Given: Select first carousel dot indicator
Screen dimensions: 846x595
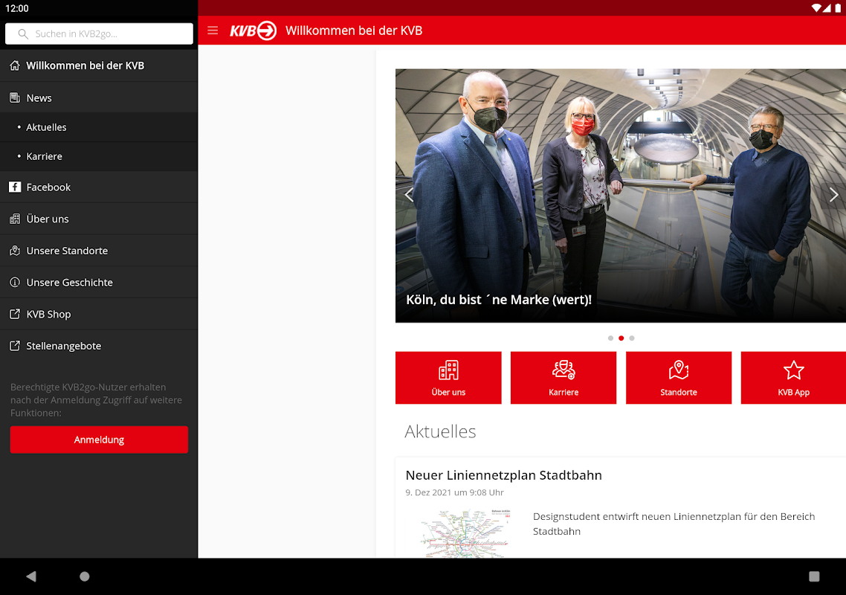Looking at the screenshot, I should click(x=610, y=338).
